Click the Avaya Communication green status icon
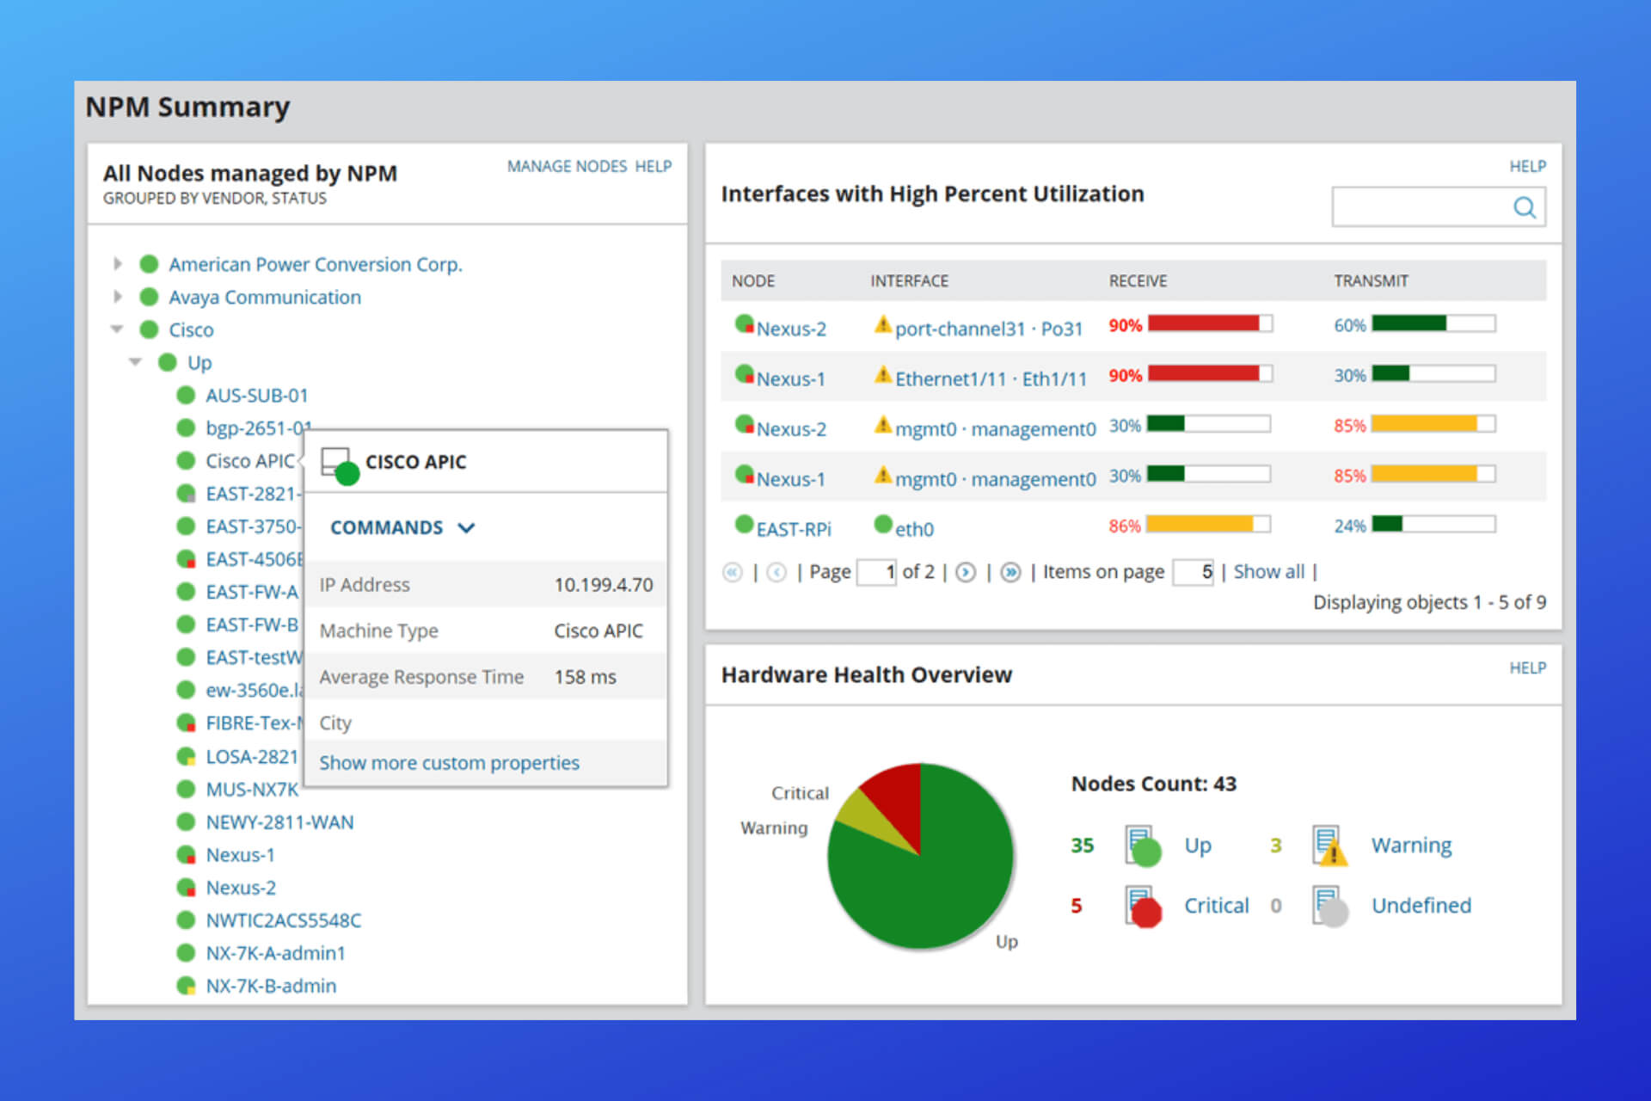The height and width of the screenshot is (1101, 1651). [149, 297]
